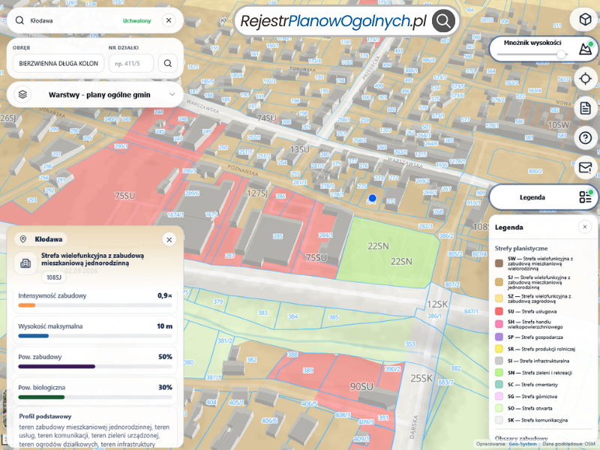Open the OBRĘB Bierzwienna Długa Kolon selector

58,64
